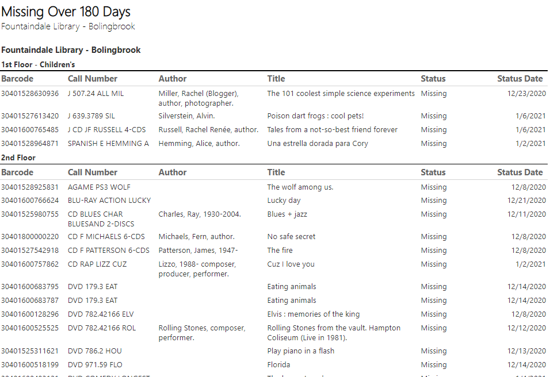Click the "Play piano in a flash" title
This screenshot has height=377, width=550.
pos(300,351)
